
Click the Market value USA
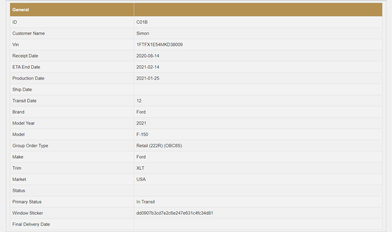pyautogui.click(x=141, y=179)
